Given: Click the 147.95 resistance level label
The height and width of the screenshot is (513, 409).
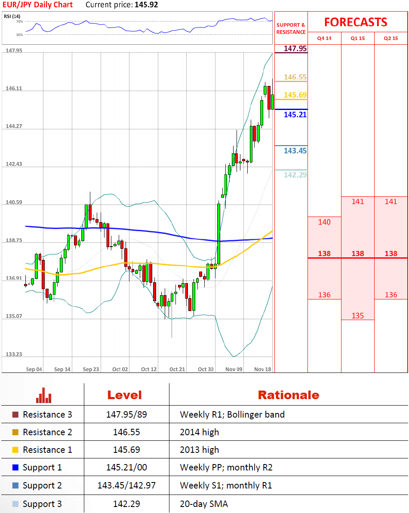Looking at the screenshot, I should coord(295,49).
